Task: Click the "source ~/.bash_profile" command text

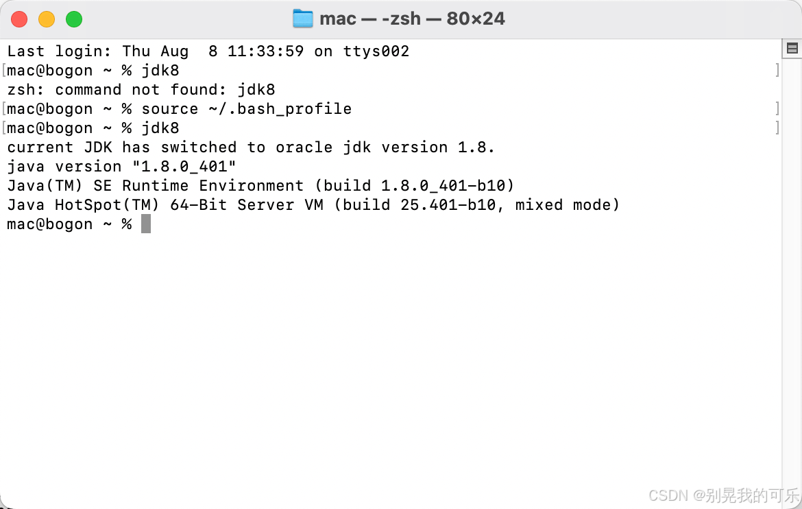Action: click(246, 109)
